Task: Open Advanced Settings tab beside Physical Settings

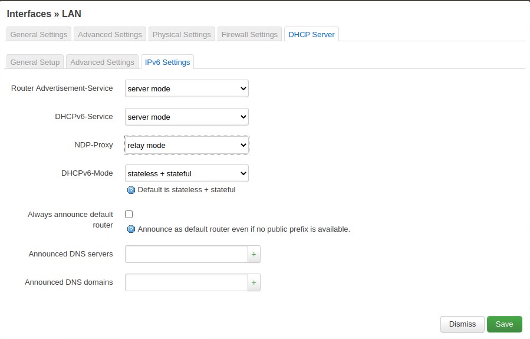Action: pos(110,34)
